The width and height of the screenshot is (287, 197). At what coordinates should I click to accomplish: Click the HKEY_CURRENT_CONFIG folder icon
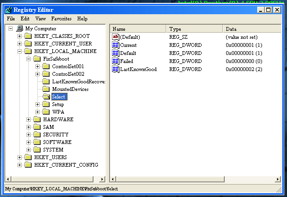click(x=28, y=165)
